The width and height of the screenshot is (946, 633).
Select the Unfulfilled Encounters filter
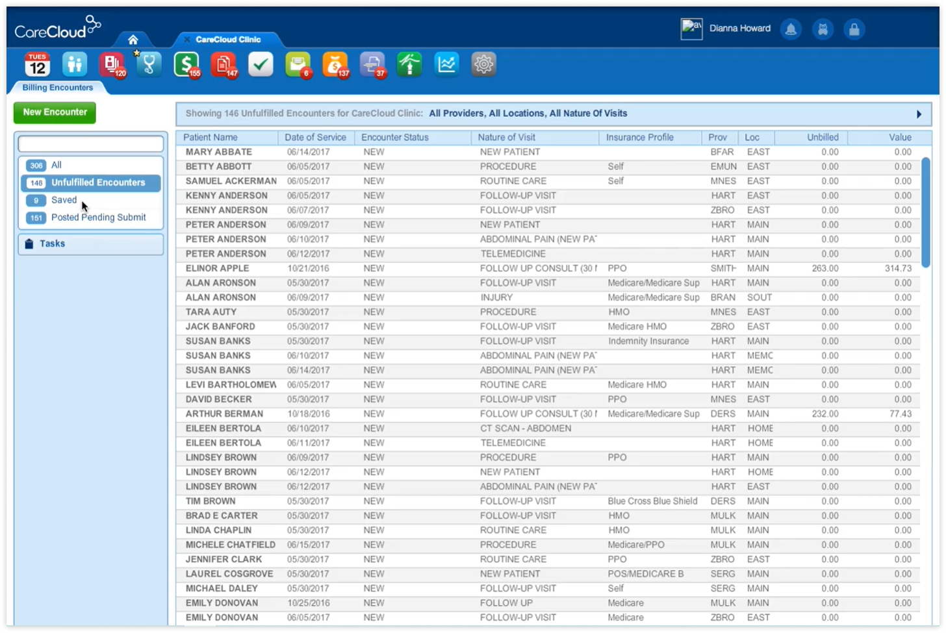(91, 182)
